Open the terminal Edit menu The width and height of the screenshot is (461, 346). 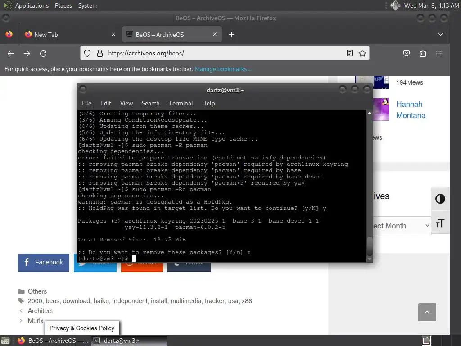[x=105, y=103]
